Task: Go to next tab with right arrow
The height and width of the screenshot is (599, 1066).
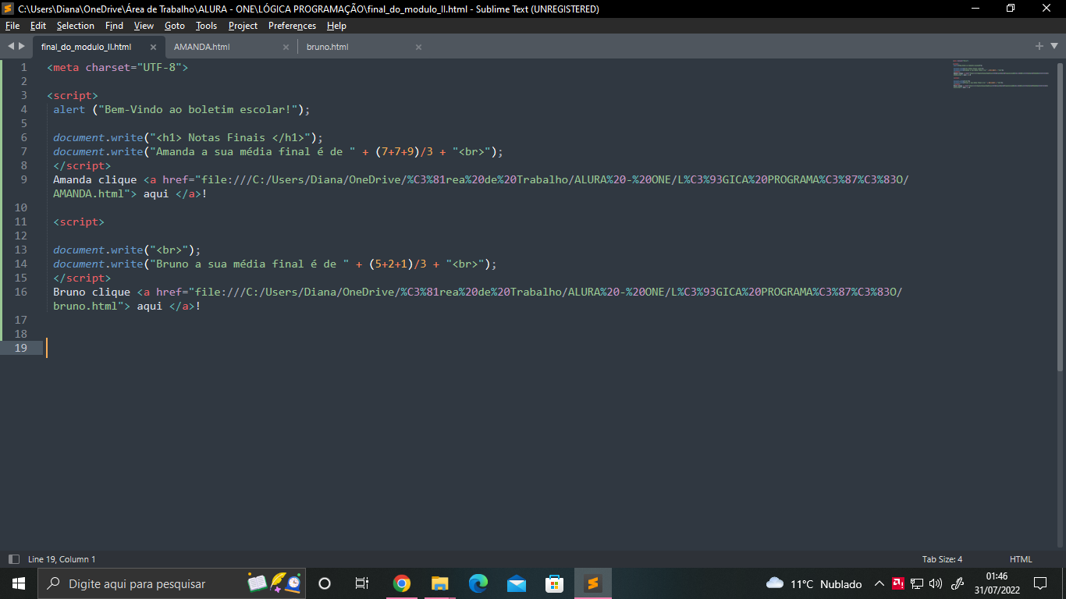Action: [x=21, y=46]
